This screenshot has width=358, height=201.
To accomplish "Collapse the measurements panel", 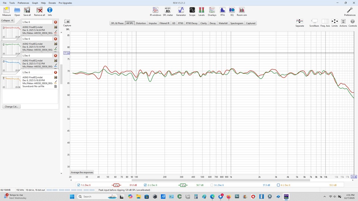I will (7, 20).
